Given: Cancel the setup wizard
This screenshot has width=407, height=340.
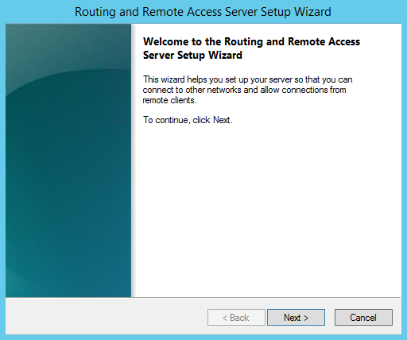Looking at the screenshot, I should [x=363, y=317].
